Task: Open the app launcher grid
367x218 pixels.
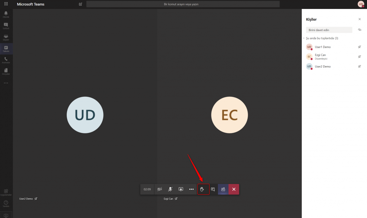Action: tap(6, 4)
